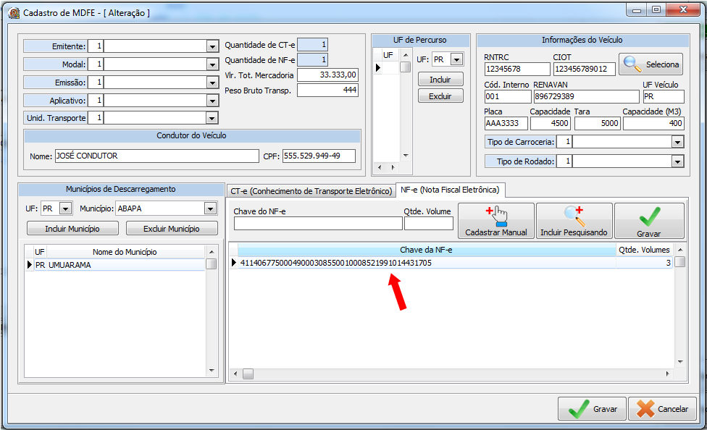Open the Tipo de Rodado dropdown

pos(677,161)
